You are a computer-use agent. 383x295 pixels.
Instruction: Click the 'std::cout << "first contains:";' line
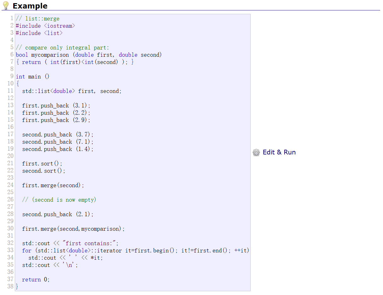[x=70, y=243]
